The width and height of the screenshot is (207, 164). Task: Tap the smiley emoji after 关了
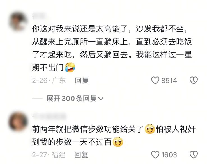click(x=150, y=129)
